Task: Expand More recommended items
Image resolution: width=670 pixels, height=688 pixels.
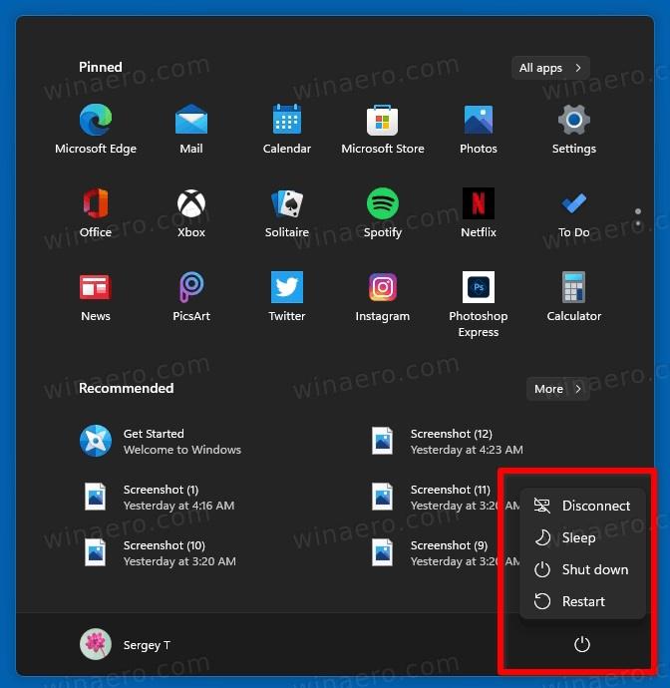Action: (557, 389)
